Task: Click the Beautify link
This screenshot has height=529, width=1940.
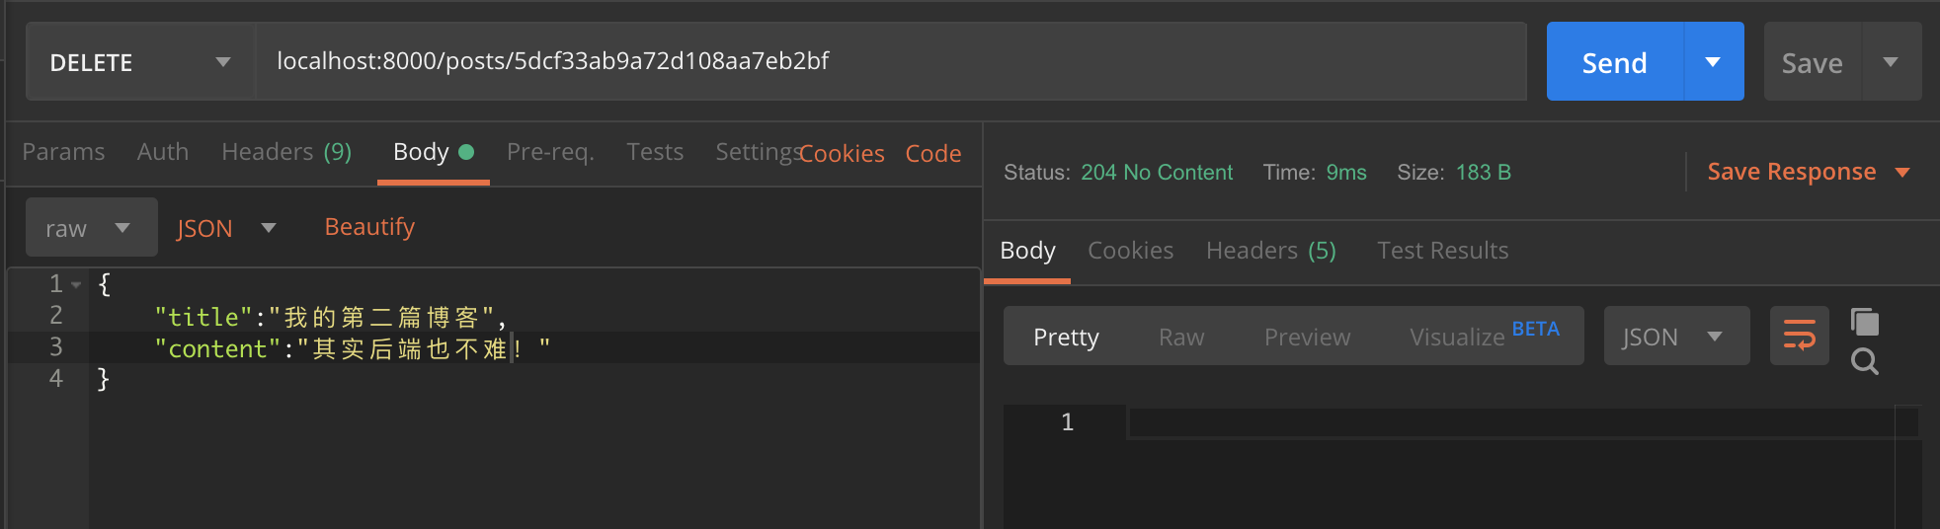Action: [x=369, y=227]
